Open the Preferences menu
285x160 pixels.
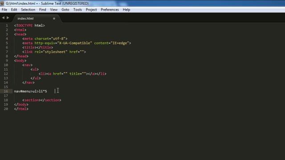[110, 10]
